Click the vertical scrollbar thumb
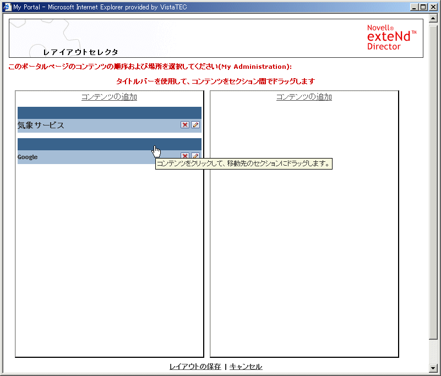 point(433,181)
